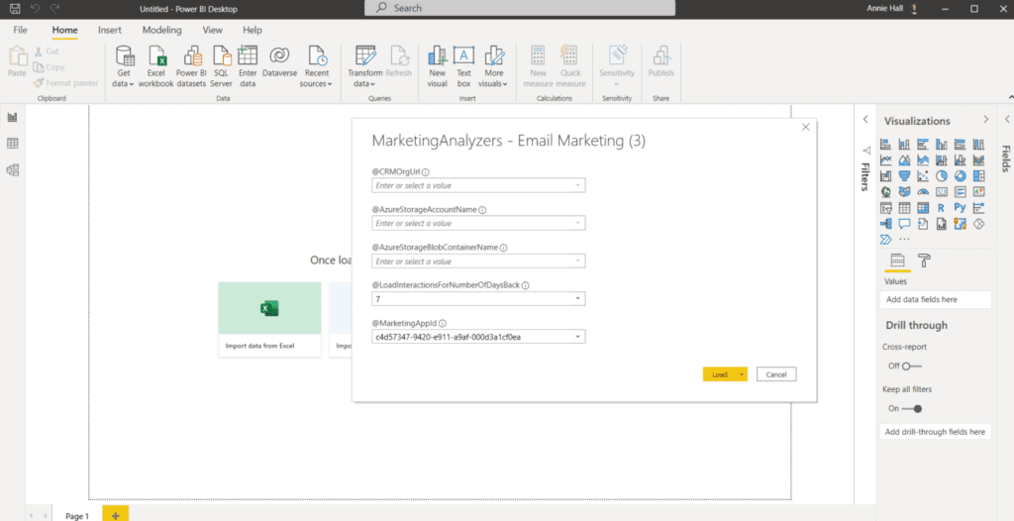Viewport: 1014px width, 521px height.
Task: Open Report view in left sidebar
Action: (x=12, y=117)
